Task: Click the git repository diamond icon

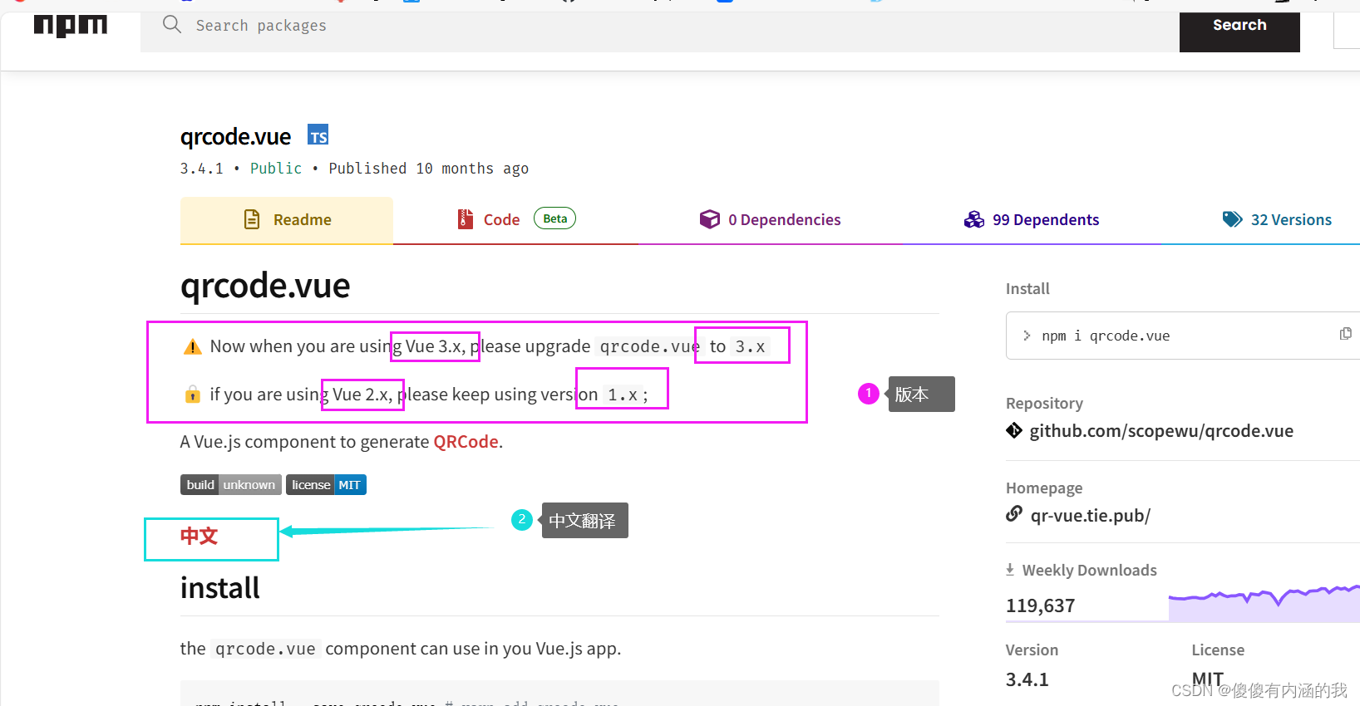Action: pyautogui.click(x=1014, y=430)
